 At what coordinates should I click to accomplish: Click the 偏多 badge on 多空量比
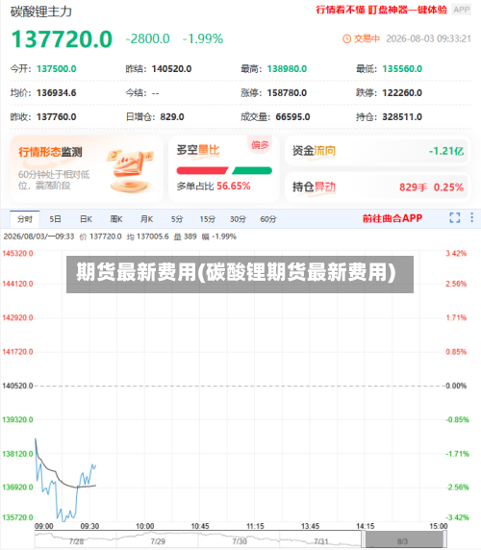coord(260,144)
